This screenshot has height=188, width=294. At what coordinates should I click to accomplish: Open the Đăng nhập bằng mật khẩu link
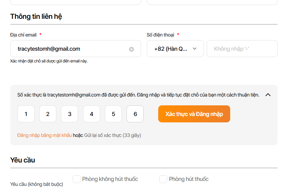44,135
